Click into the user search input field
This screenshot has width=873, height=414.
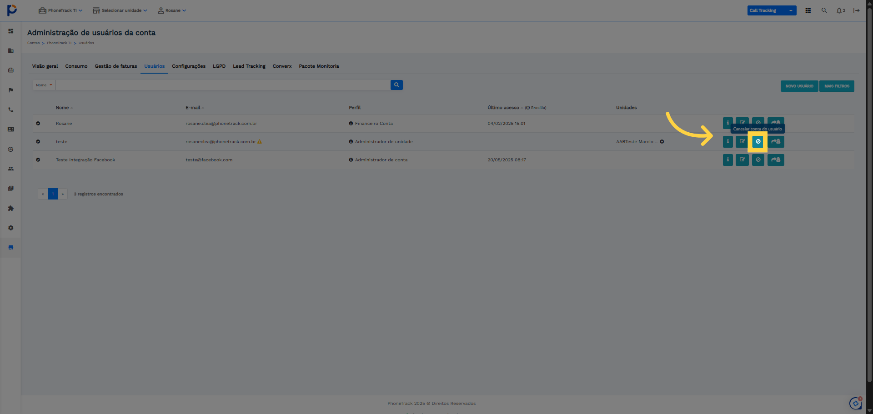[223, 85]
